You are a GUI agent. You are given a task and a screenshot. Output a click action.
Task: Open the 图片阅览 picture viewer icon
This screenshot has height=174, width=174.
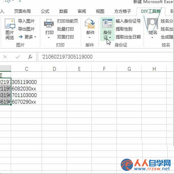pyautogui.click(x=10, y=24)
